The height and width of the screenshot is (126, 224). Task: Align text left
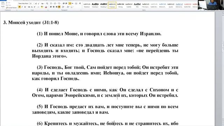tap(51, 7)
